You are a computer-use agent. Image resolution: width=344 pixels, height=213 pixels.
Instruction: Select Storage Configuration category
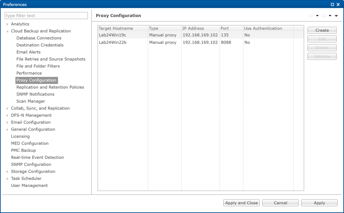33,172
